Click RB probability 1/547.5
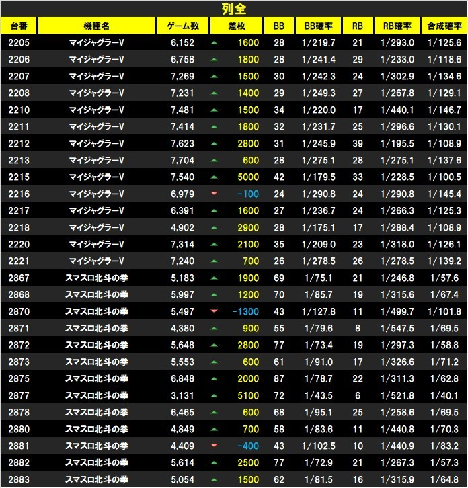 (397, 328)
